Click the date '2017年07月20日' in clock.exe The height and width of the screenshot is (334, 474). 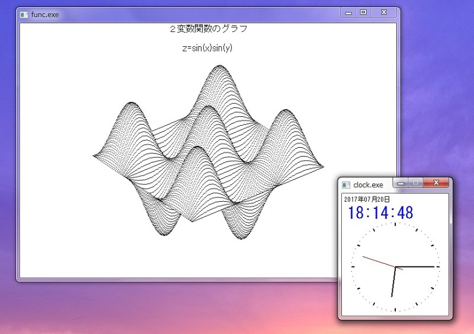[x=367, y=199]
